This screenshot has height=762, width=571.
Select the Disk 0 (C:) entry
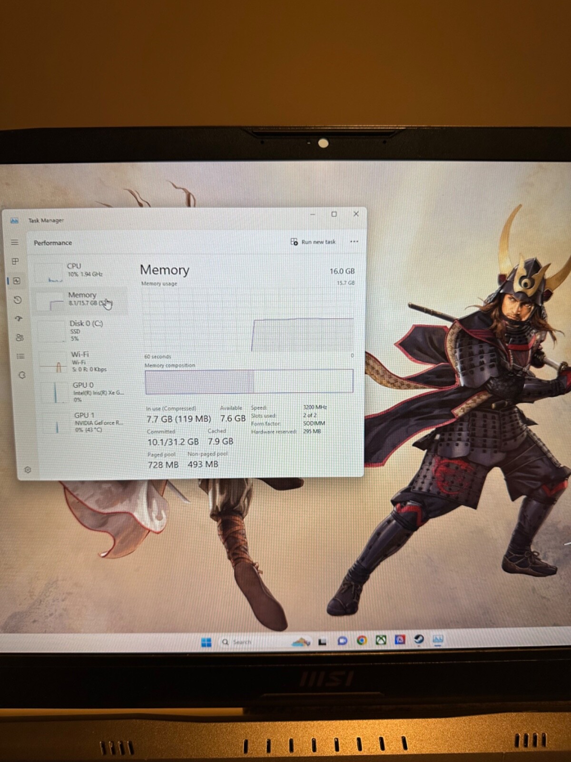[82, 331]
